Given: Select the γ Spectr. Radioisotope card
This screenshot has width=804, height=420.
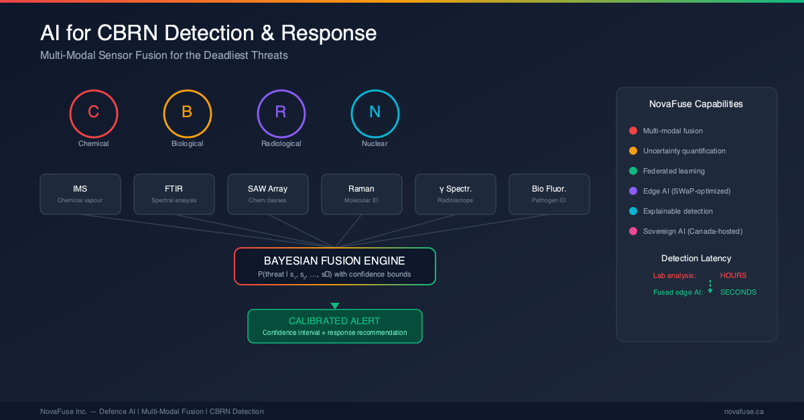Looking at the screenshot, I should [456, 194].
